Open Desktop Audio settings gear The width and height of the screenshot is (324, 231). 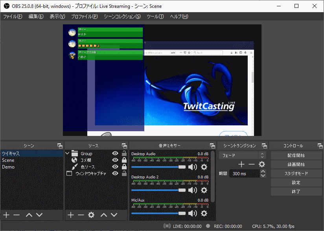(204, 167)
